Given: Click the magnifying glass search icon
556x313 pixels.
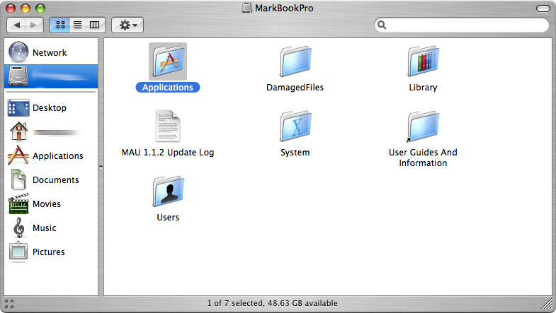Looking at the screenshot, I should click(382, 25).
